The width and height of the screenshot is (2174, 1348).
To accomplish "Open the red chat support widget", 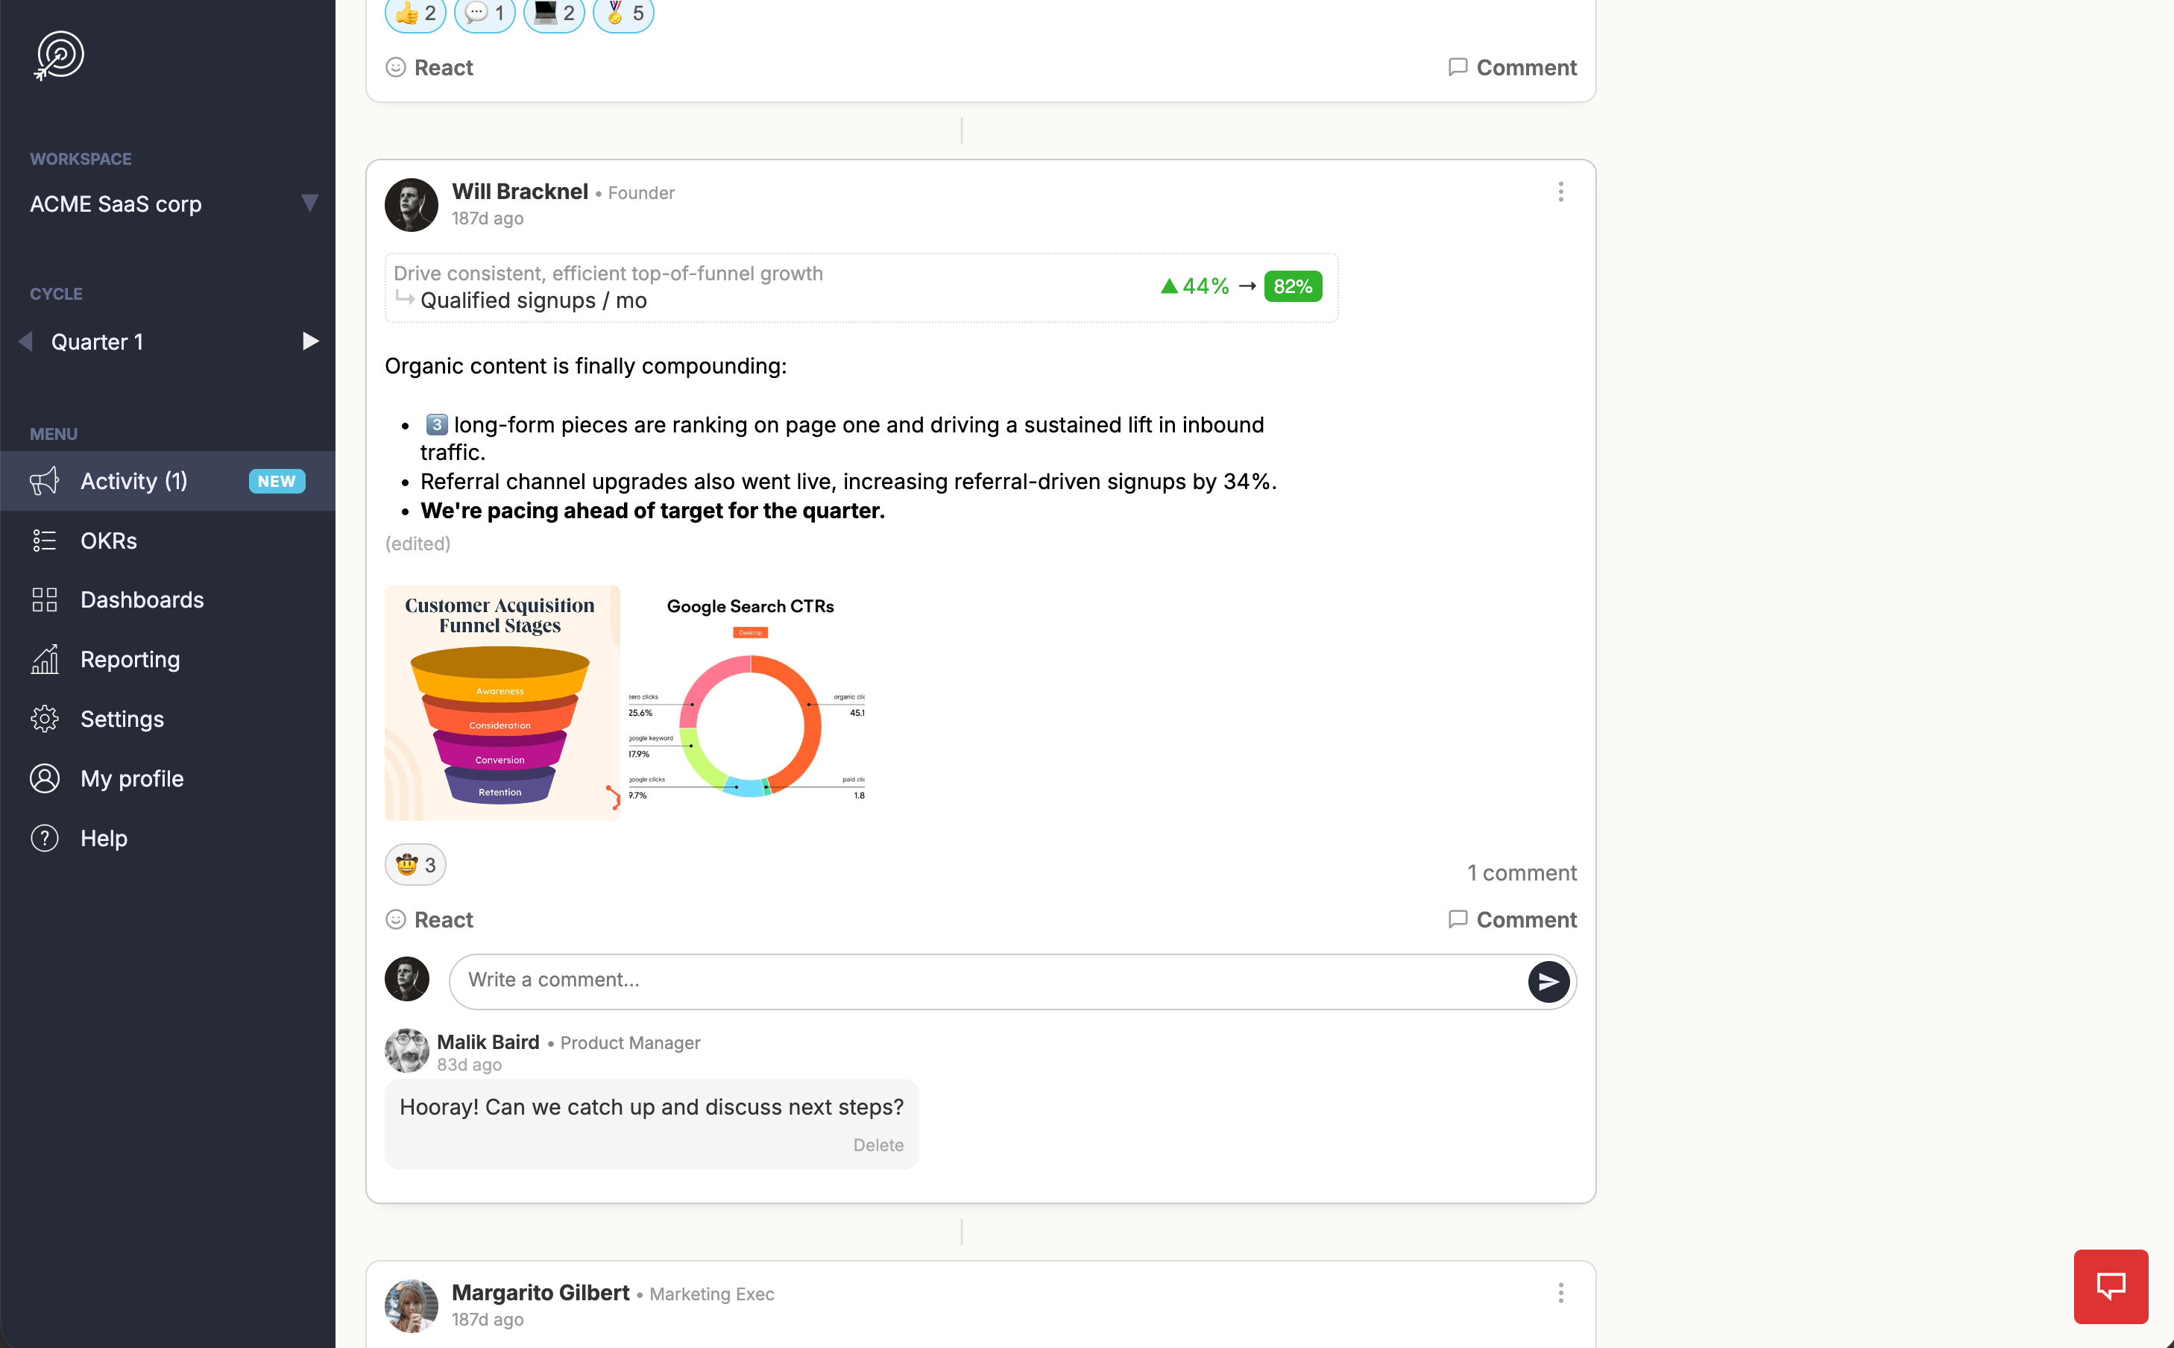I will coord(2111,1286).
